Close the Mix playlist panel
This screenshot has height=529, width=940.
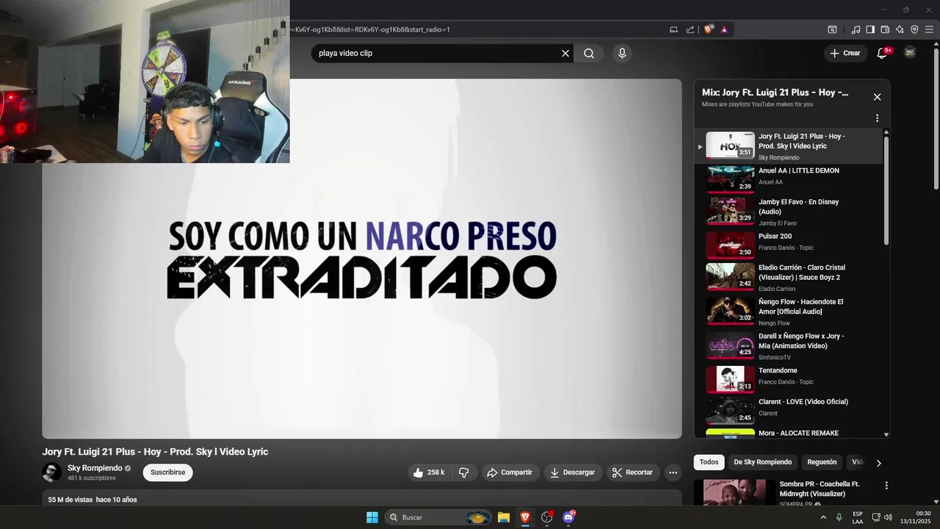click(x=877, y=97)
